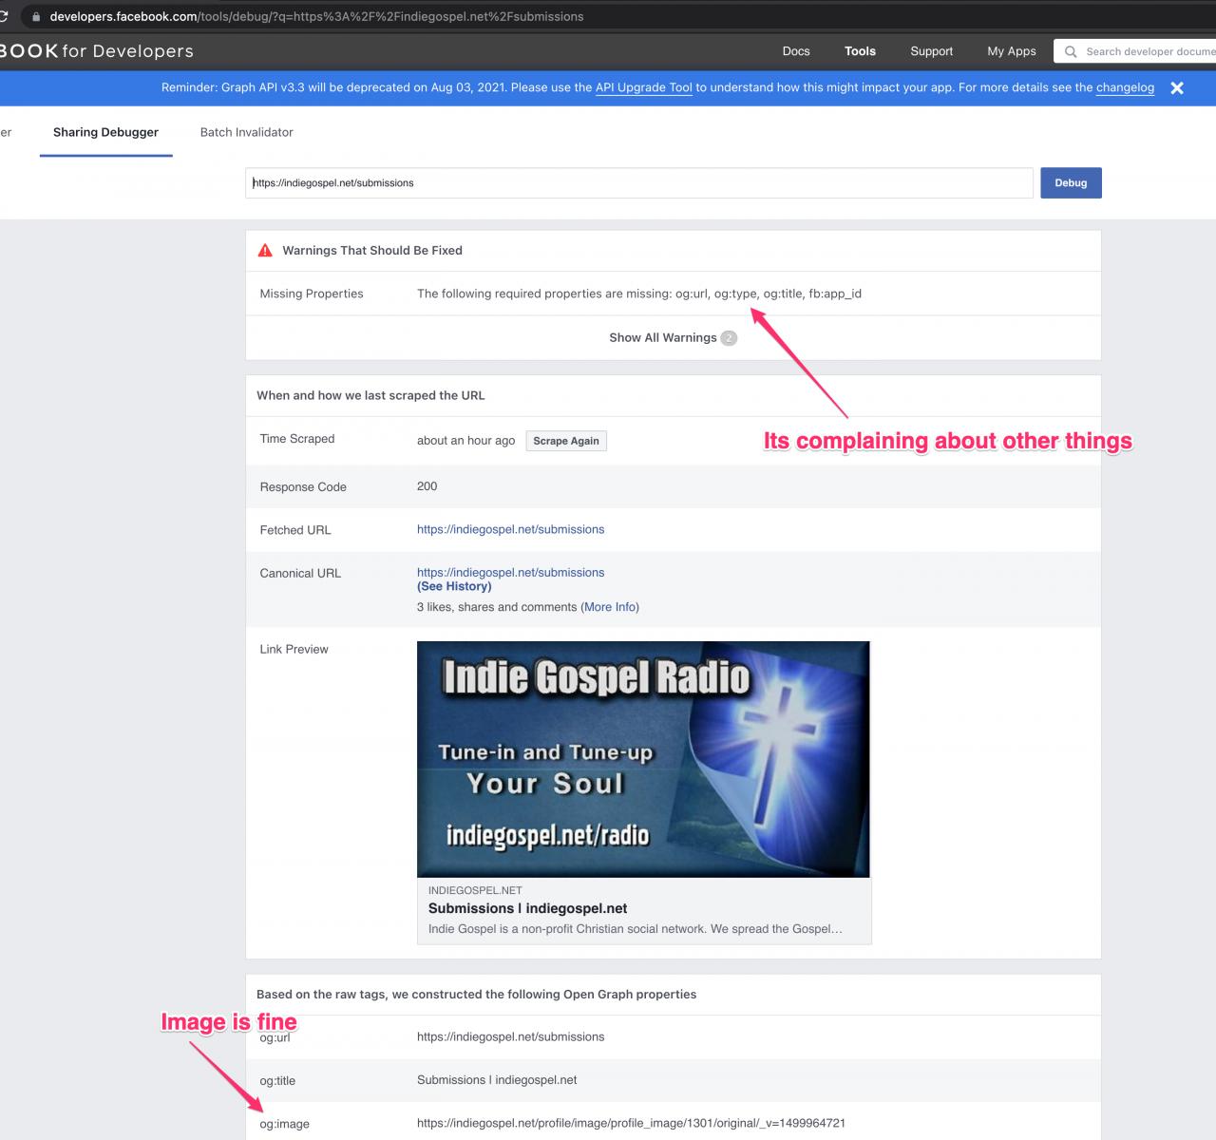Click See History under Canonical URL
Image resolution: width=1216 pixels, height=1140 pixels.
[x=454, y=586]
